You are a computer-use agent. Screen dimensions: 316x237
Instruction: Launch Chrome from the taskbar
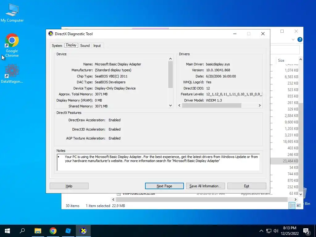point(53,231)
